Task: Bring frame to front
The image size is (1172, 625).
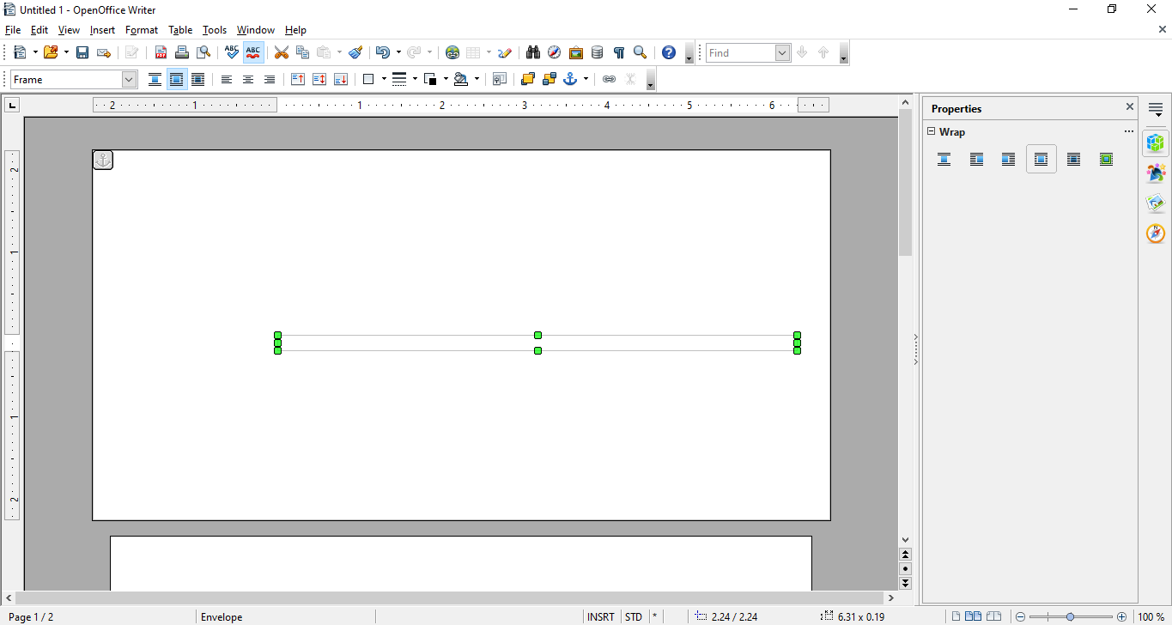Action: coord(528,79)
